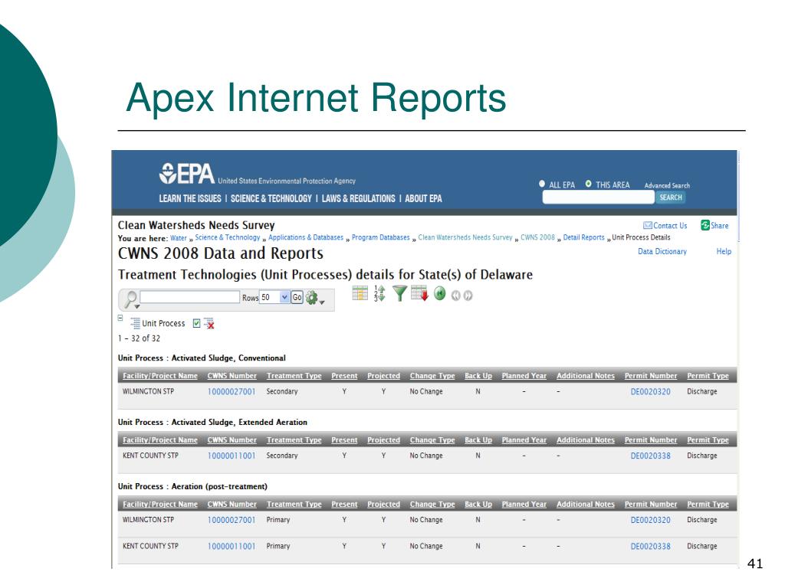
Task: Click the Go button
Action: click(x=297, y=298)
